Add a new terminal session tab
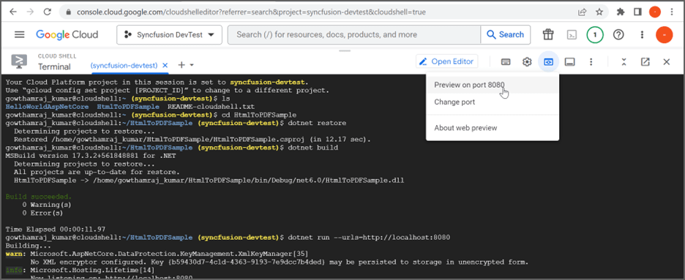 click(181, 65)
